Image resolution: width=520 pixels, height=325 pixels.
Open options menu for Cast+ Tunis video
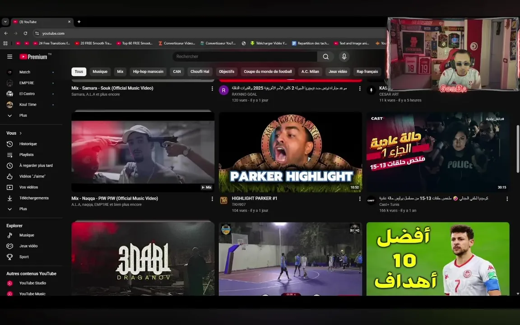coord(507,199)
